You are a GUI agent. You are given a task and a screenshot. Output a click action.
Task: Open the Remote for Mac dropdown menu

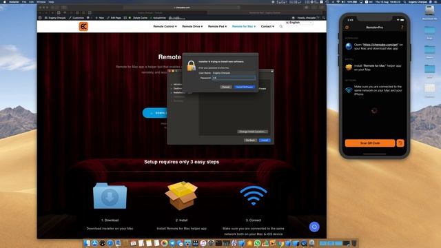pyautogui.click(x=243, y=26)
